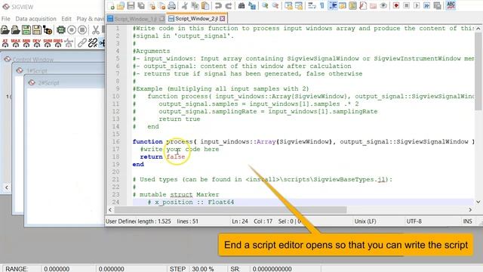Click the left scroll arrow in Control Window
483x272 pixels.
pyautogui.click(x=7, y=187)
